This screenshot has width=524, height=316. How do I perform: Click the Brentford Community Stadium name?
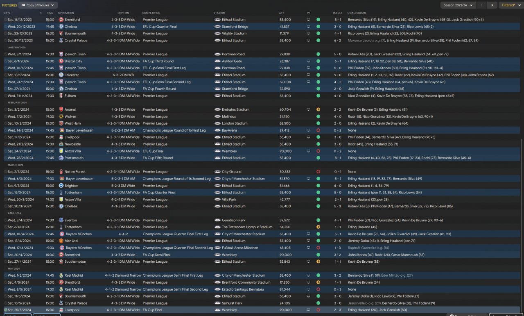[246, 282]
